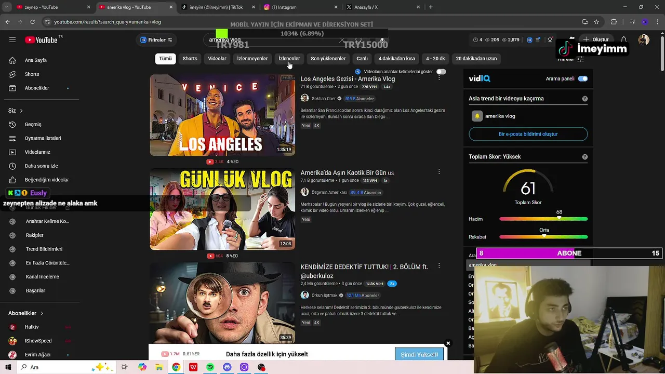Close the upgrade banner with X
This screenshot has width=665, height=374.
[x=448, y=343]
